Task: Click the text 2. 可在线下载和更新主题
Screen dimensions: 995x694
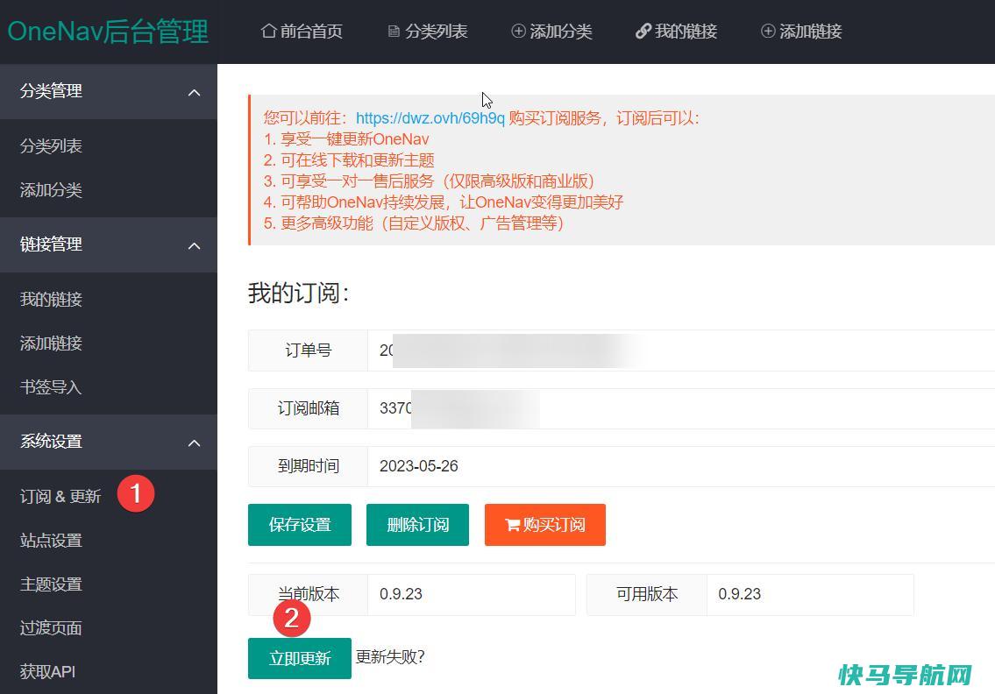Action: tap(349, 159)
